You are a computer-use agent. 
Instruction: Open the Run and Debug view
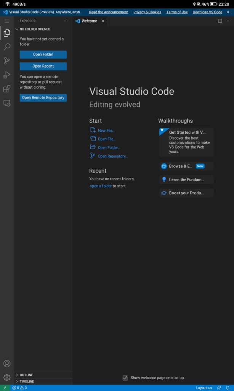pos(6,75)
